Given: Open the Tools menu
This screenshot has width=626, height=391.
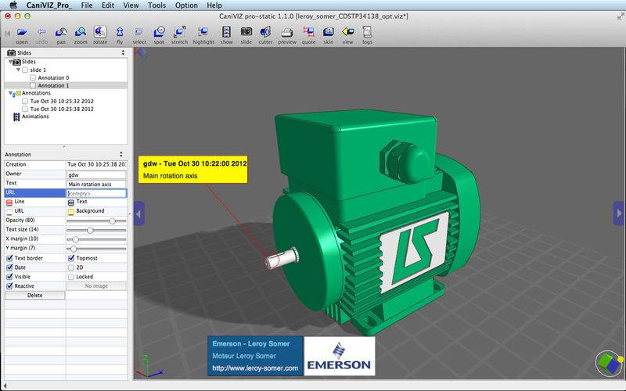Looking at the screenshot, I should (156, 5).
